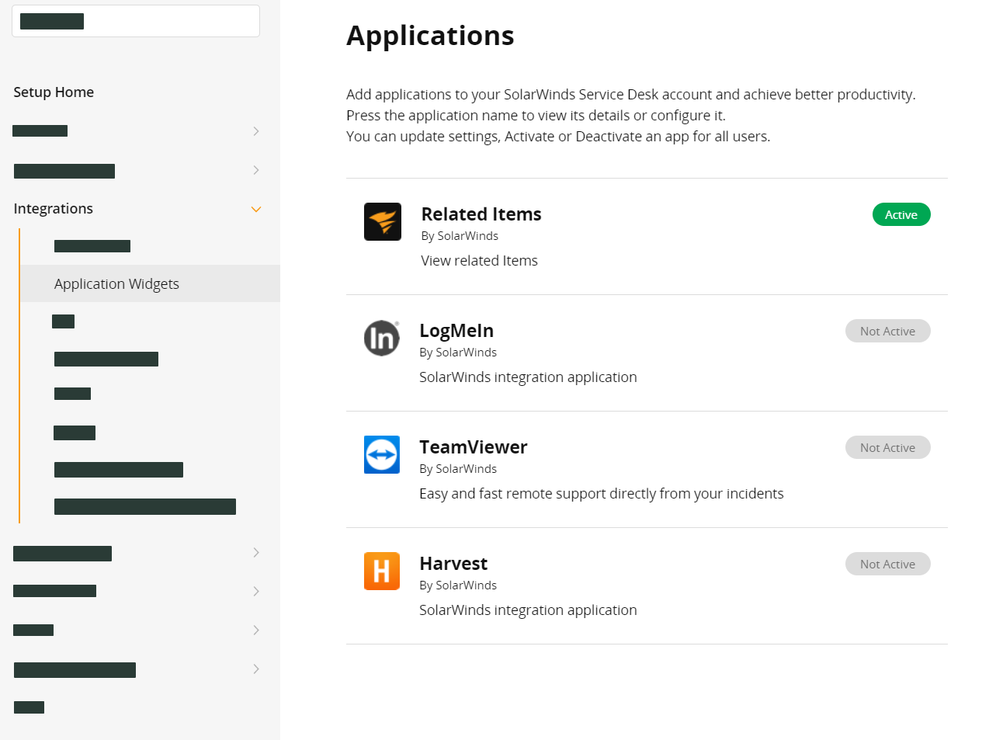The height and width of the screenshot is (740, 996).
Task: Toggle the Active status of Related Items
Action: click(x=901, y=214)
